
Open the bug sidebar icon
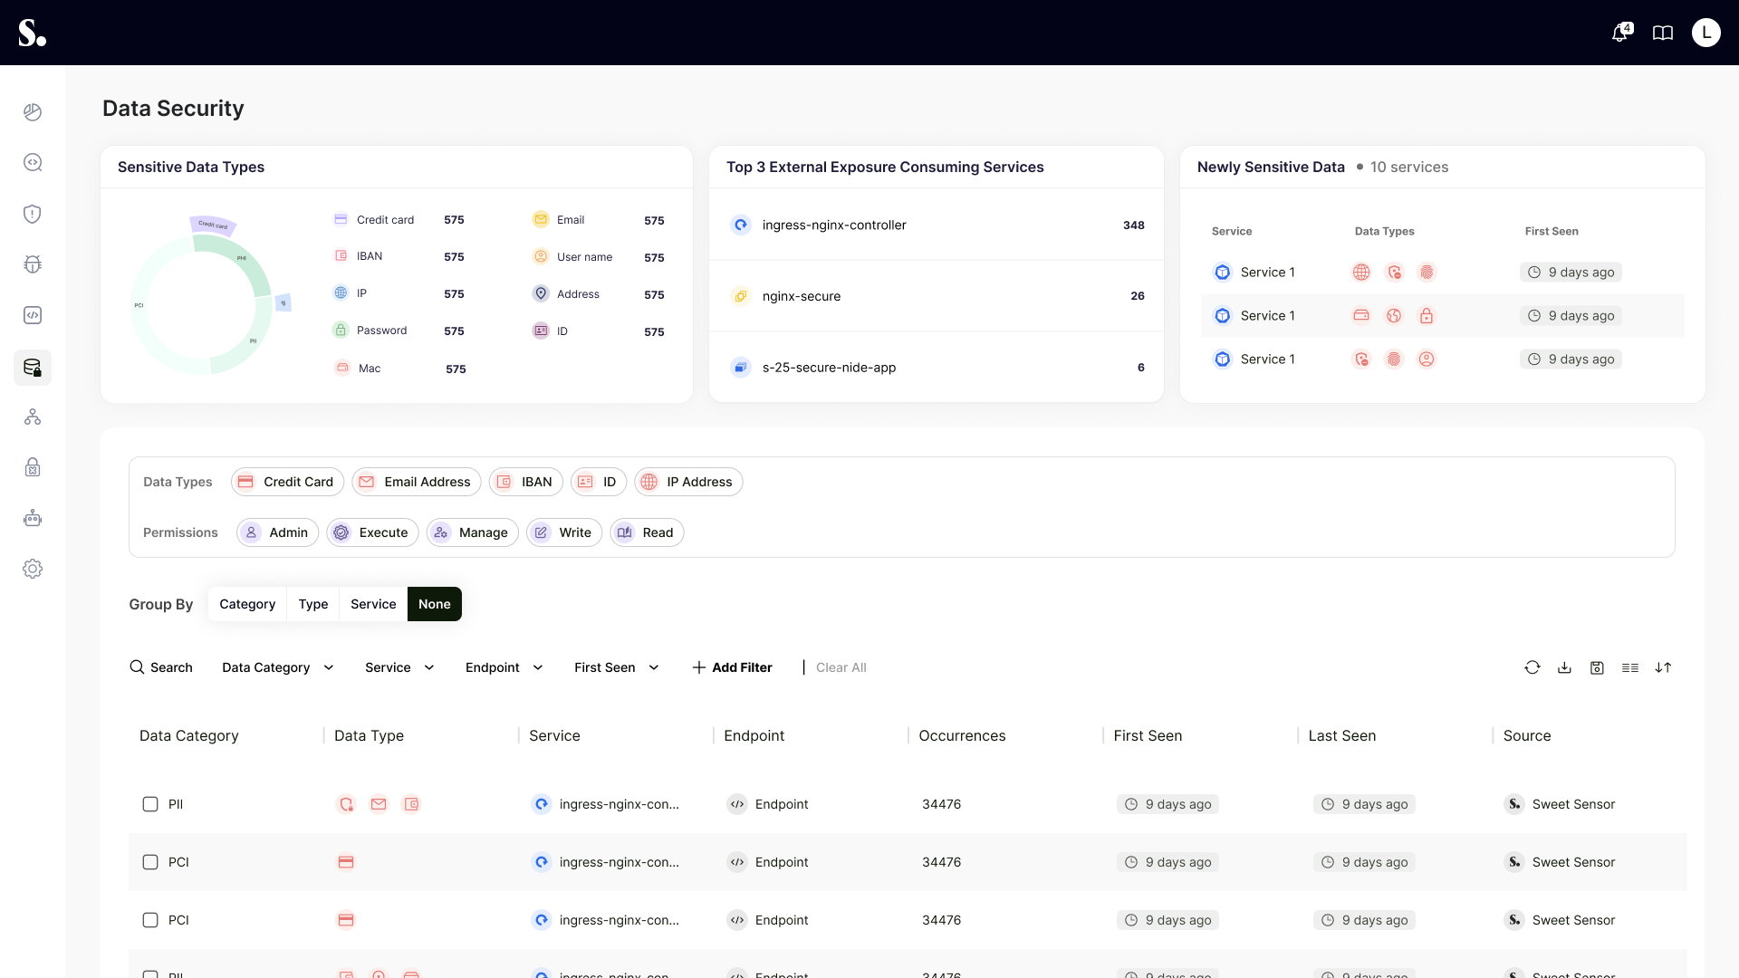33,264
